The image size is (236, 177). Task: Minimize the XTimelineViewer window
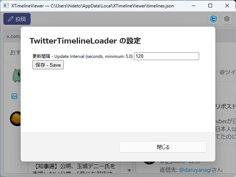click(194, 6)
